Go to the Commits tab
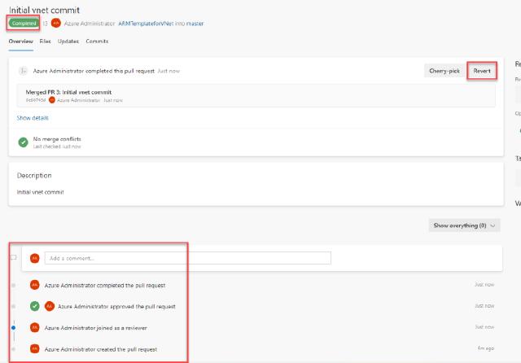Image resolution: width=521 pixels, height=363 pixels. (x=97, y=41)
